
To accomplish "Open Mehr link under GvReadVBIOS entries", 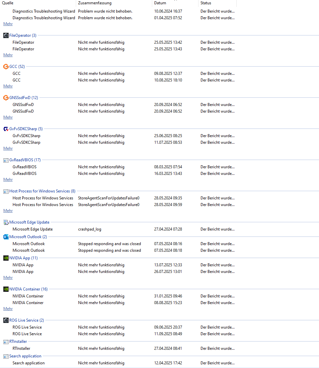I will [x=8, y=180].
